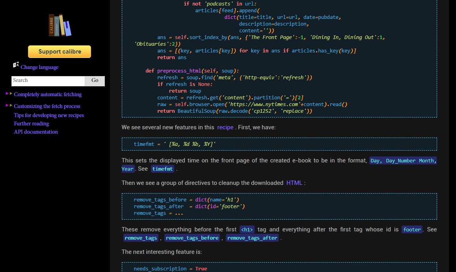This screenshot has height=272, width=456.
Task: Expand the Completely automatic fetching section
Action: [x=48, y=95]
